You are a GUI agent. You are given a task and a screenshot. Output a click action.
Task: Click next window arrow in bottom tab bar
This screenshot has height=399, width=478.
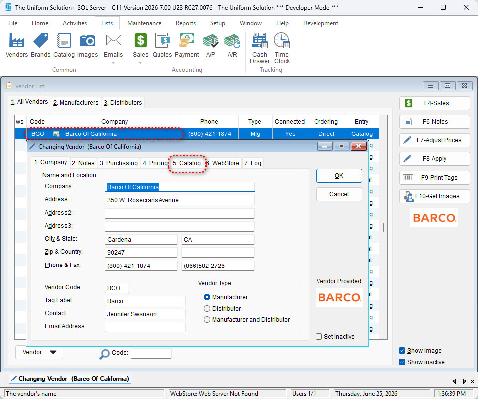(x=464, y=381)
